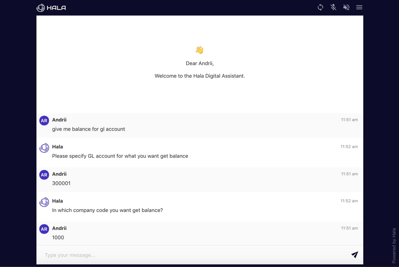Click Hala avatar beside 'Please specify GL account'

(44, 148)
